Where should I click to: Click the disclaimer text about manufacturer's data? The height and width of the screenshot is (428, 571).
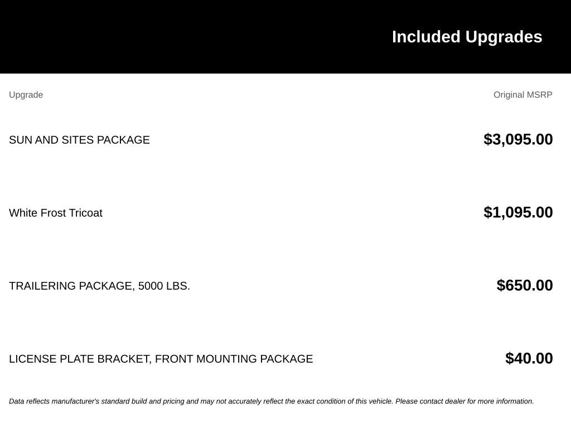point(272,401)
